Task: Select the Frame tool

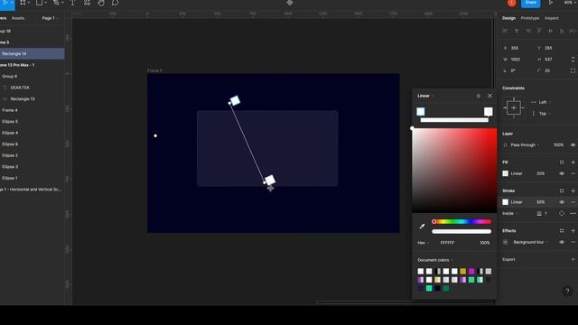Action: (23, 3)
